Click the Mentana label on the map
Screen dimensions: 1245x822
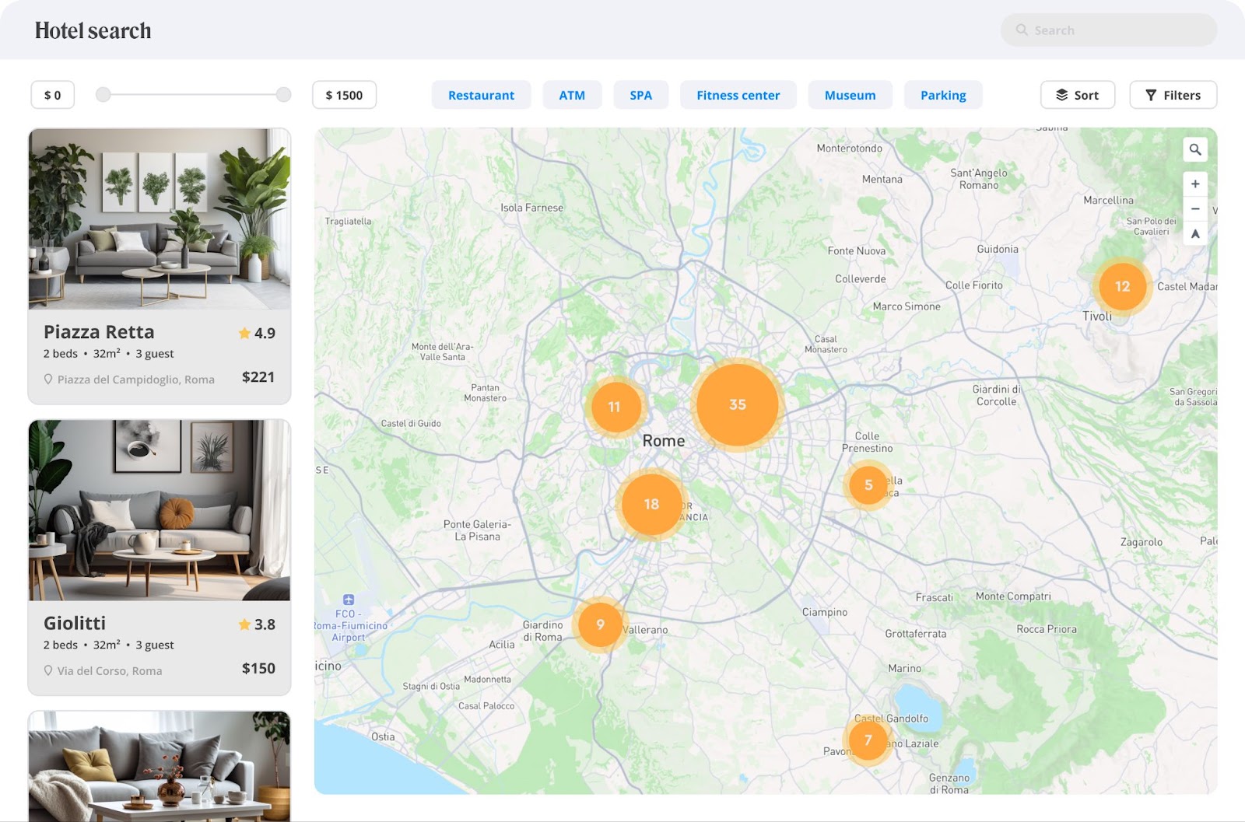[x=882, y=179]
